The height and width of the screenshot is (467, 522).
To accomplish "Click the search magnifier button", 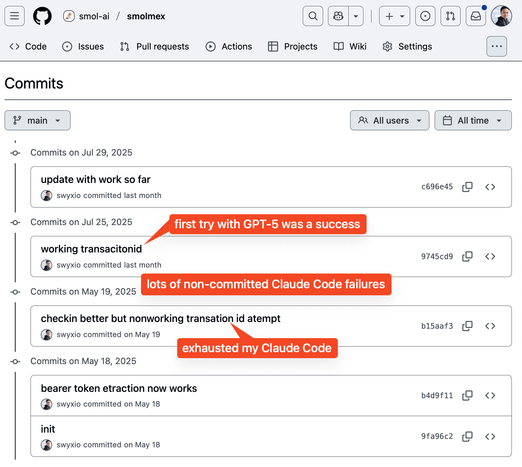I will [x=313, y=16].
